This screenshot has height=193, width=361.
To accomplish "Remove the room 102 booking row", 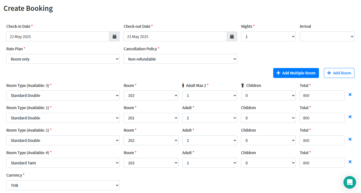I will point(350,95).
